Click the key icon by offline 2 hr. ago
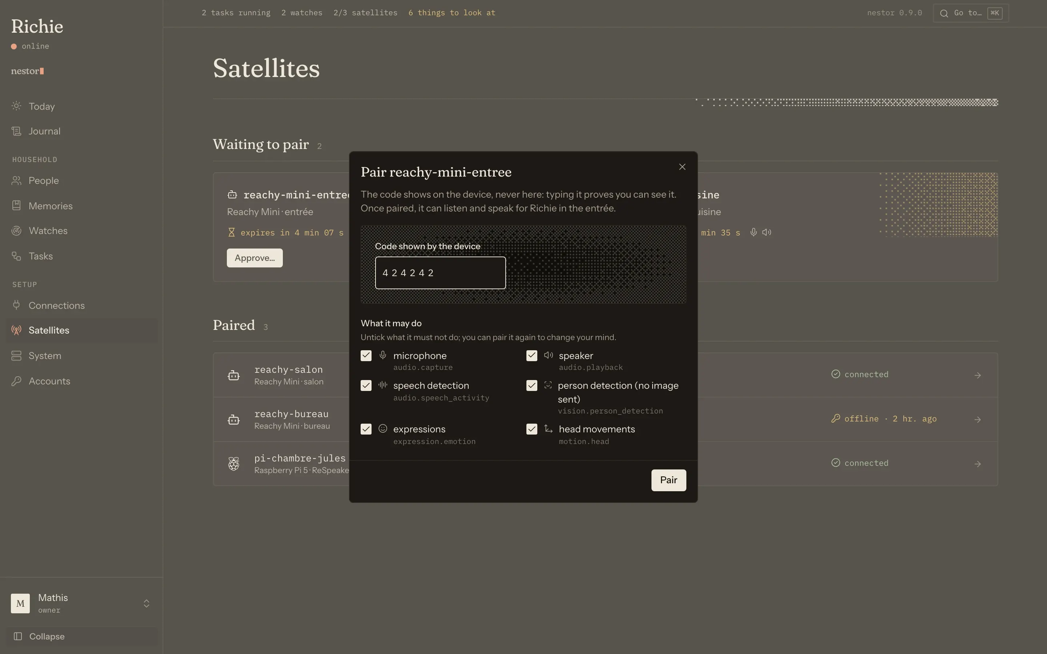The width and height of the screenshot is (1047, 654). 835,418
